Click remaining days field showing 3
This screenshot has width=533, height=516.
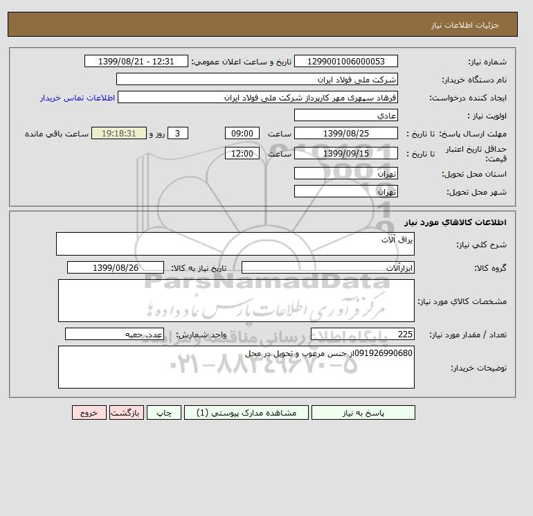tap(177, 134)
